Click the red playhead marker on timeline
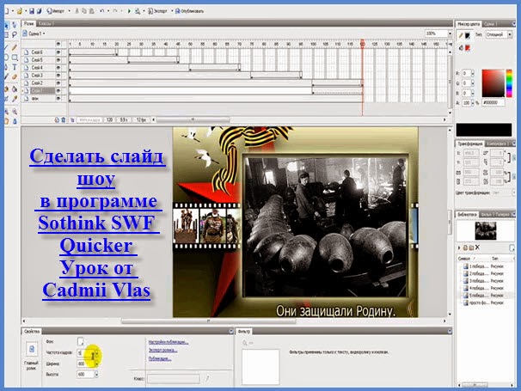This screenshot has height=391, width=521. click(x=363, y=44)
